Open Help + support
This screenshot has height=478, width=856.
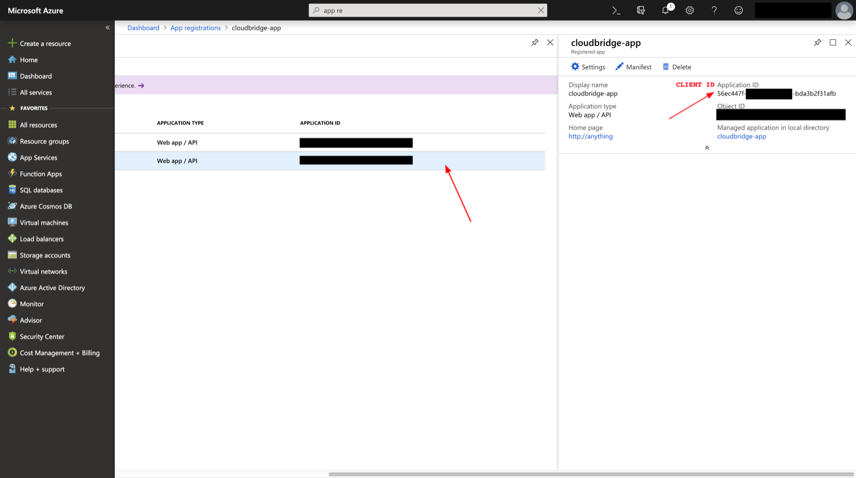click(x=36, y=370)
